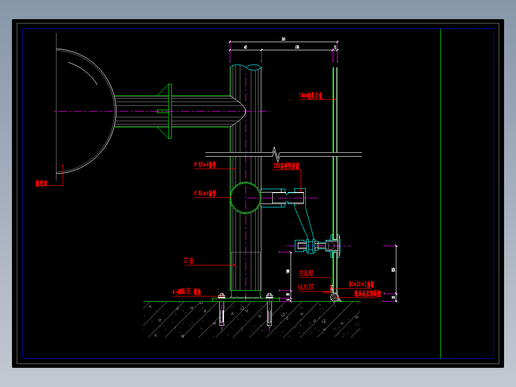The image size is (516, 387).
Task: Select the Ø83x4 label pointing to circular section
Action: (x=205, y=193)
